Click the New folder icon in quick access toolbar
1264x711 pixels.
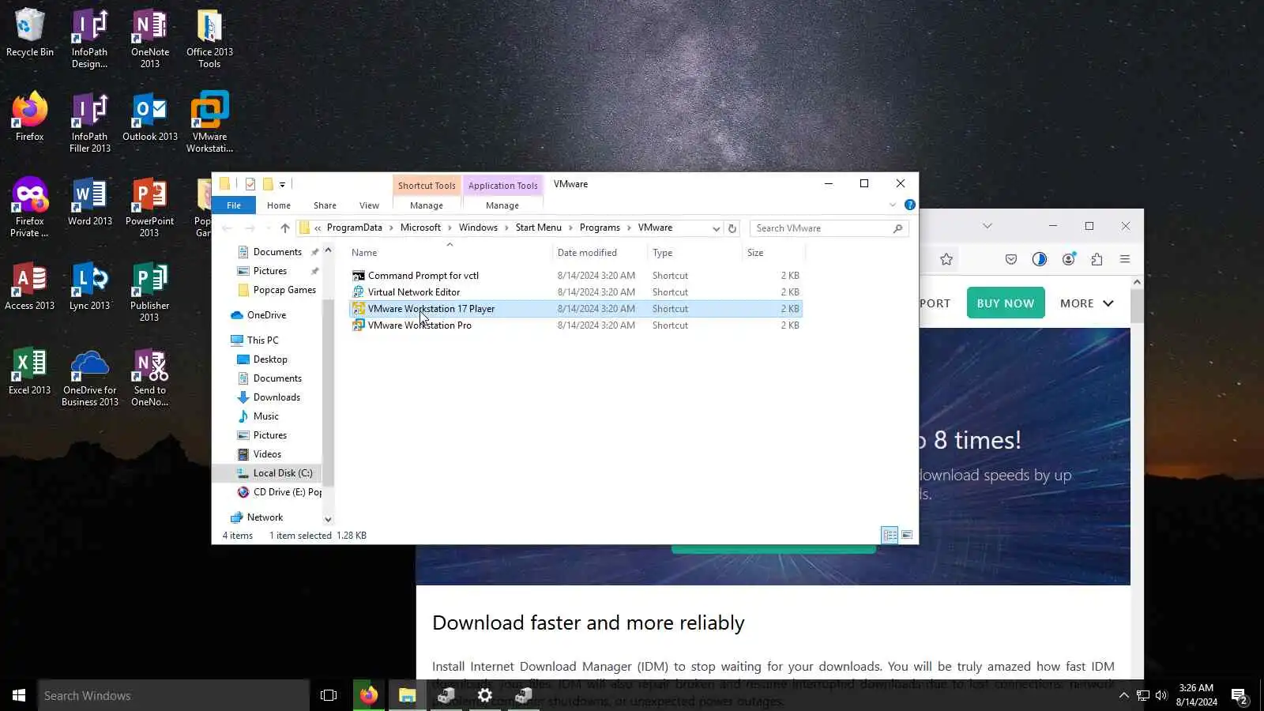[268, 184]
